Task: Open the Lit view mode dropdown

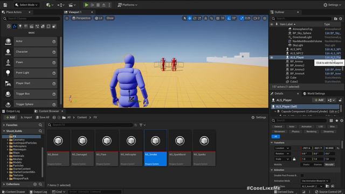Action: pos(99,18)
